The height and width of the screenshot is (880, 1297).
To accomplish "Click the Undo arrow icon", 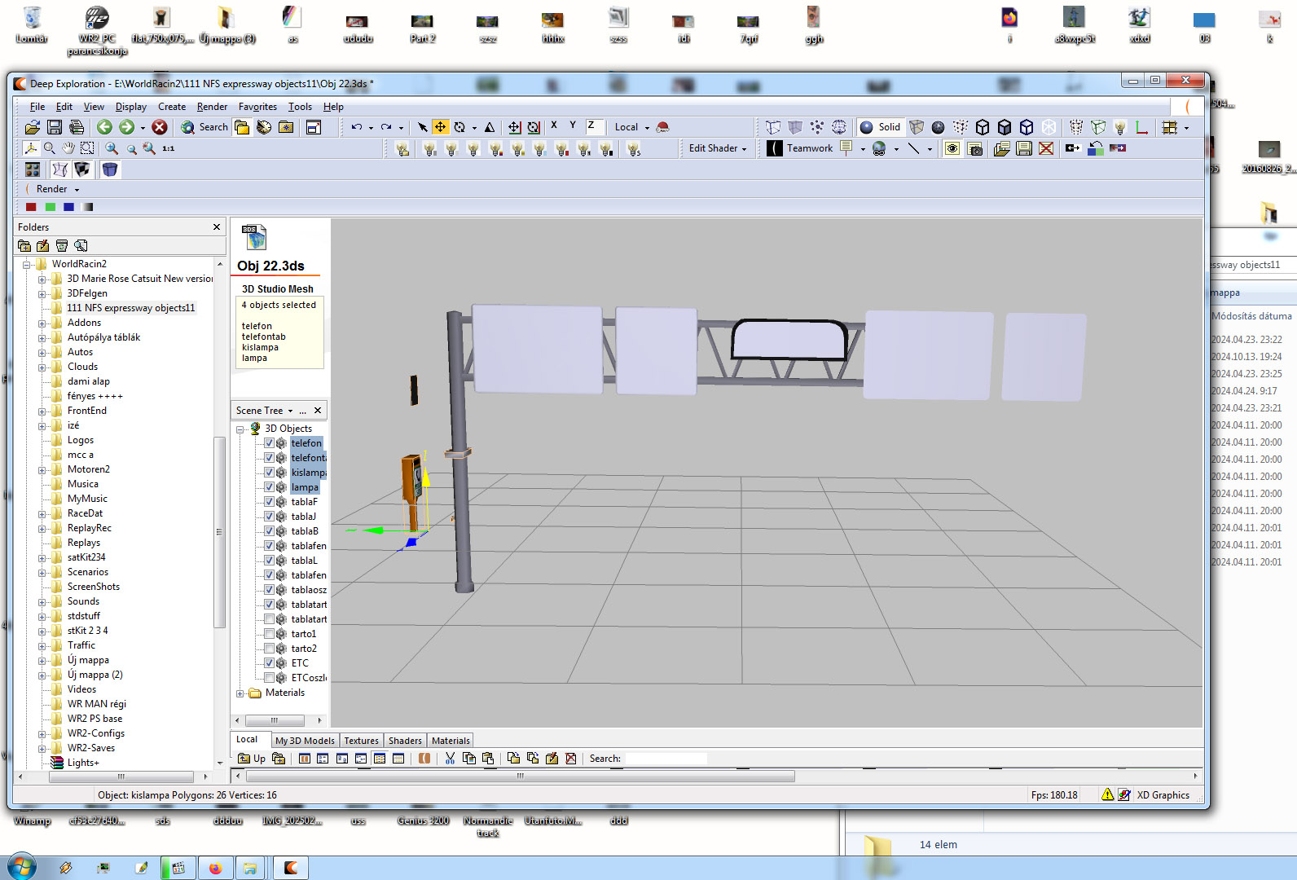I will click(356, 127).
